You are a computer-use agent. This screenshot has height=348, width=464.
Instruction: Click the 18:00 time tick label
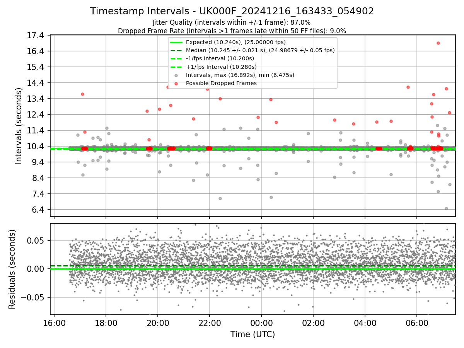click(x=106, y=323)
